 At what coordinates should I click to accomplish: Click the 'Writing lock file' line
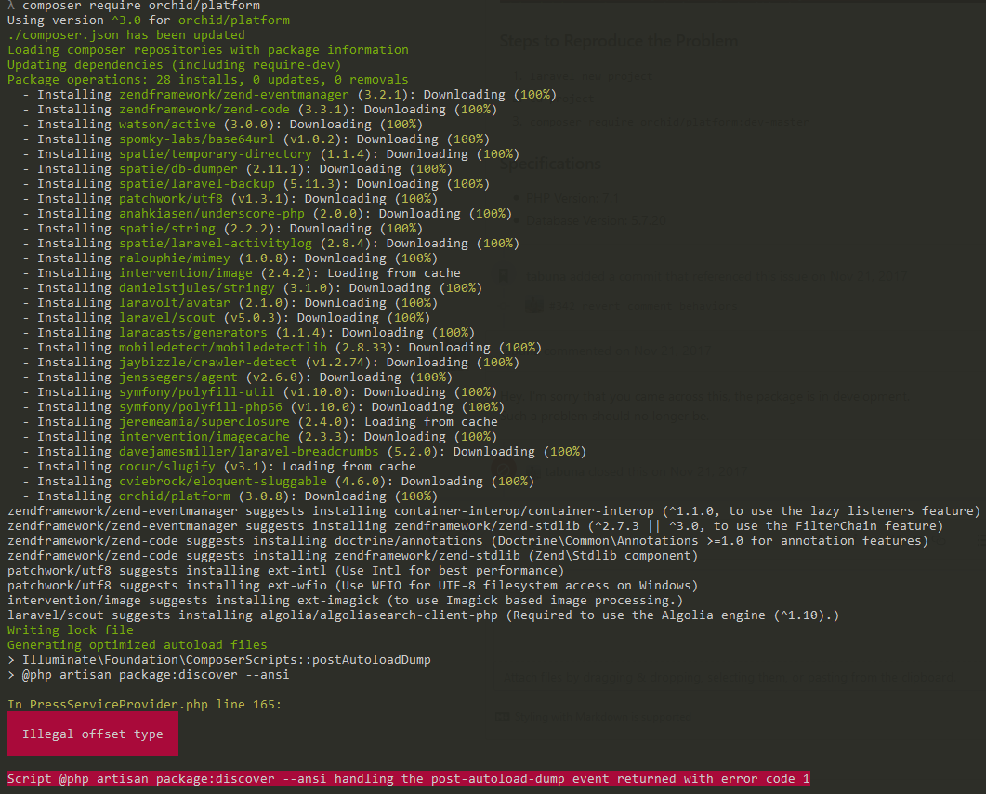point(71,629)
